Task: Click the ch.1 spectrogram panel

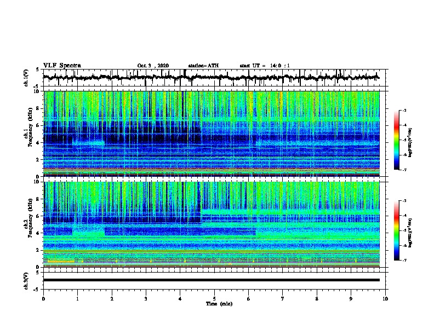Action: 211,134
